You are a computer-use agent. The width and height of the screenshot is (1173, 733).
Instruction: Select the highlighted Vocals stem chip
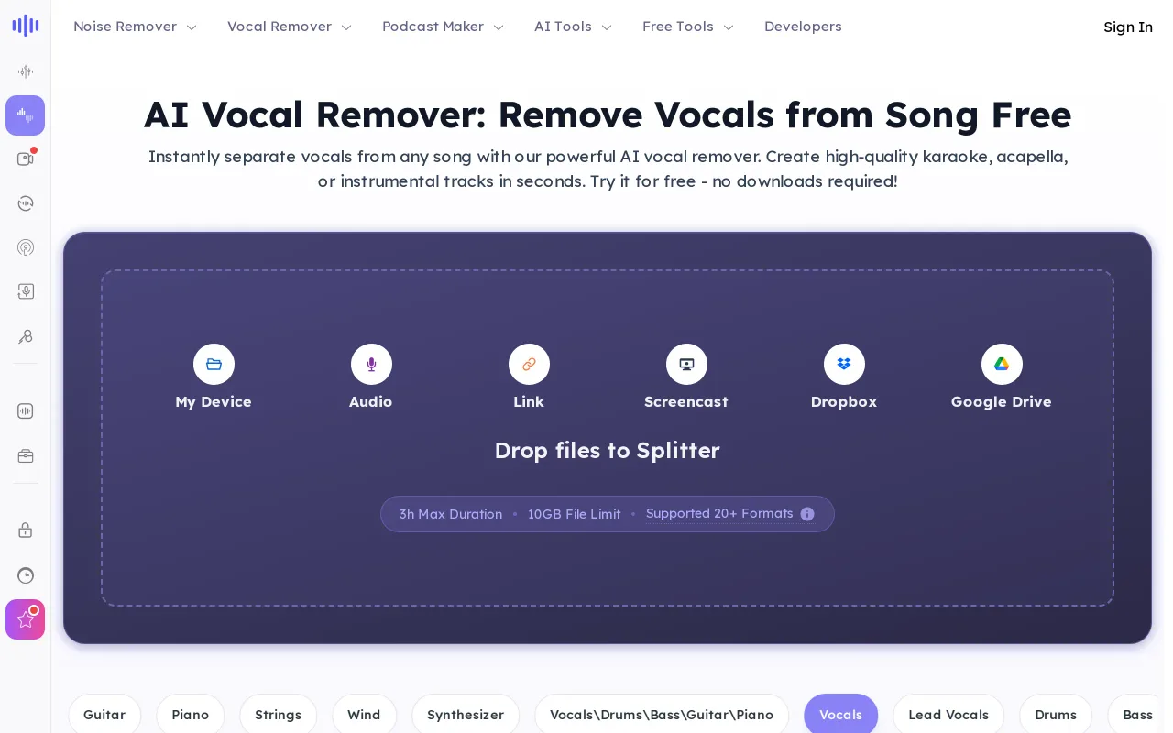pyautogui.click(x=841, y=715)
